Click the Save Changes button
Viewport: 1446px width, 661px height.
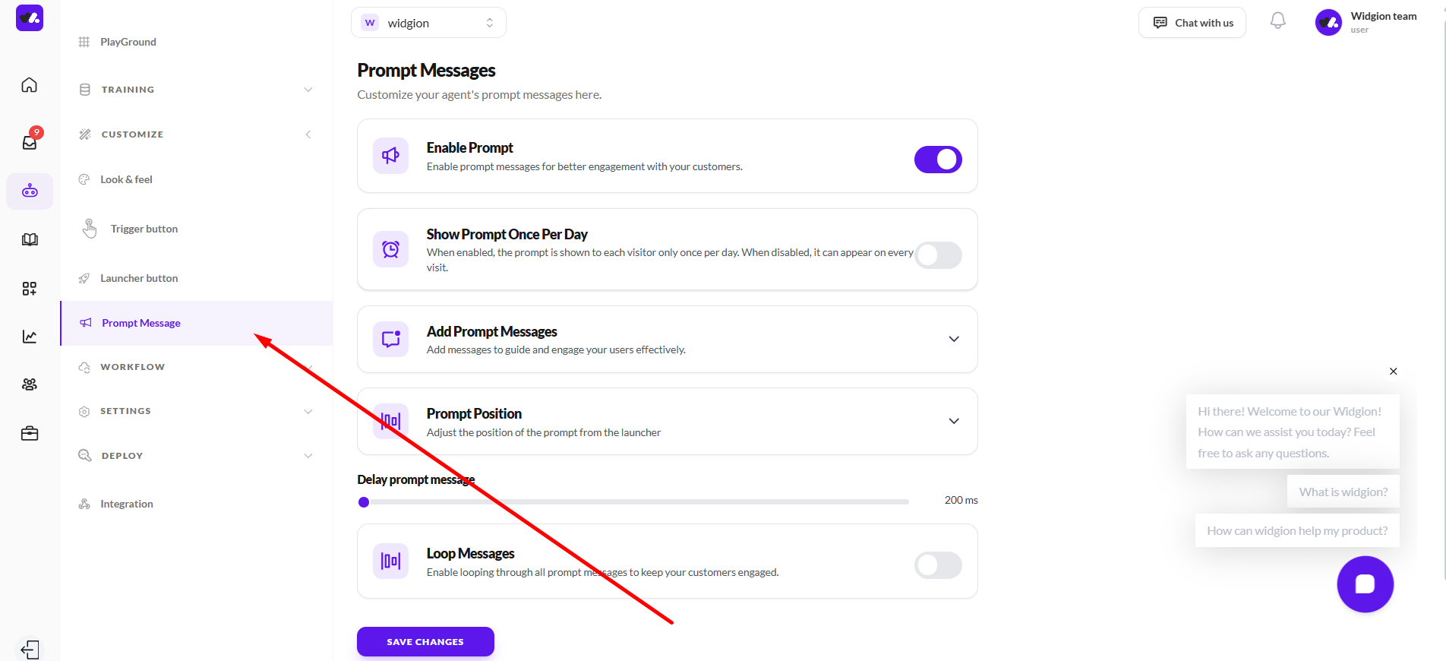click(x=425, y=641)
